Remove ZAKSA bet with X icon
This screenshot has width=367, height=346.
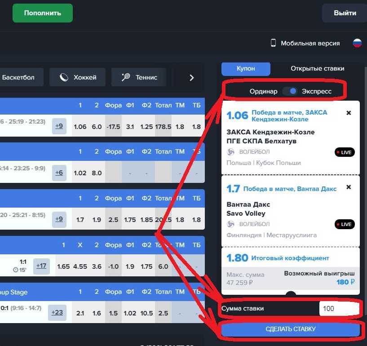pos(349,113)
